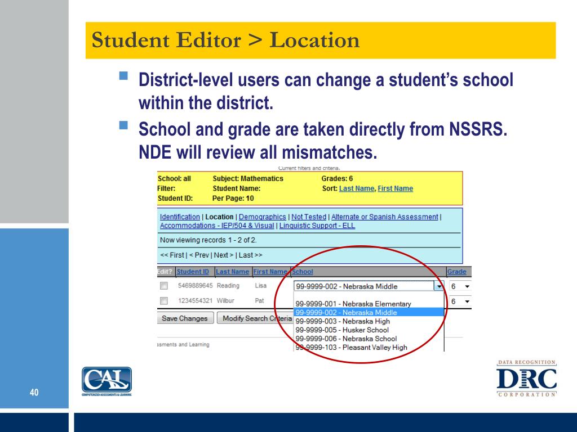Click the Save Changes button
The height and width of the screenshot is (432, 577).
(x=185, y=318)
